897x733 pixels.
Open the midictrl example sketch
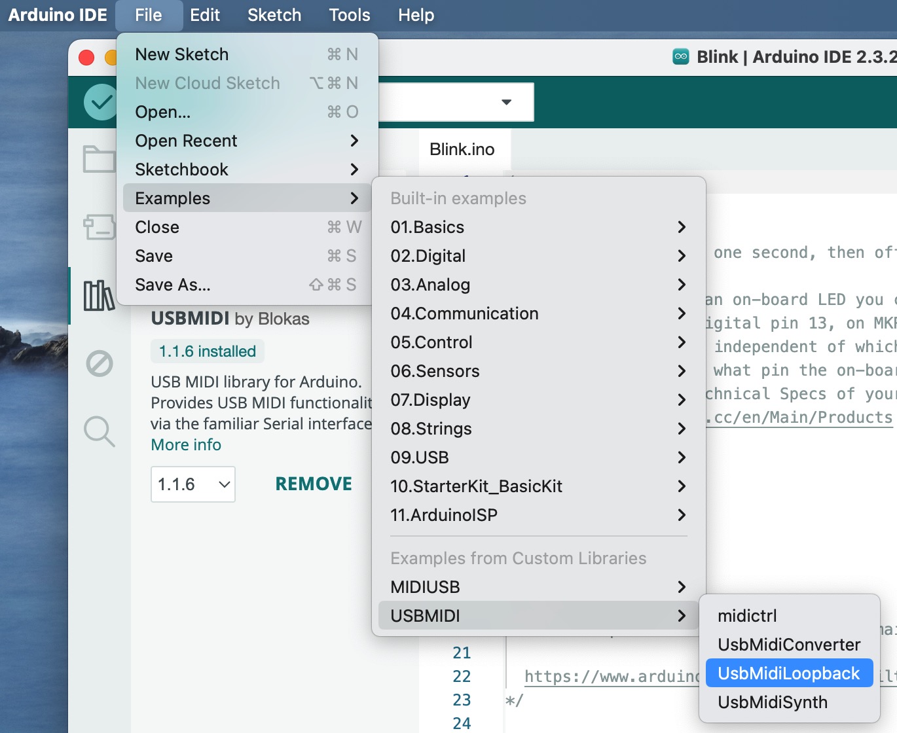tap(790, 616)
